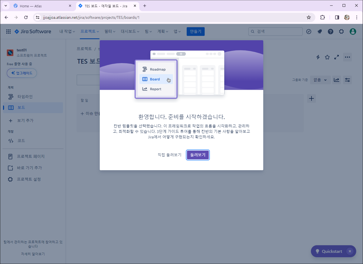Open 코드 in the sidebar
The image size is (363, 264).
point(33,141)
